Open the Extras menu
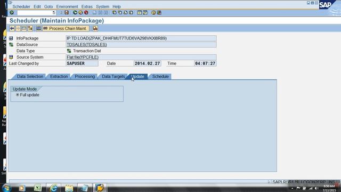The height and width of the screenshot is (192, 341). coord(87,6)
